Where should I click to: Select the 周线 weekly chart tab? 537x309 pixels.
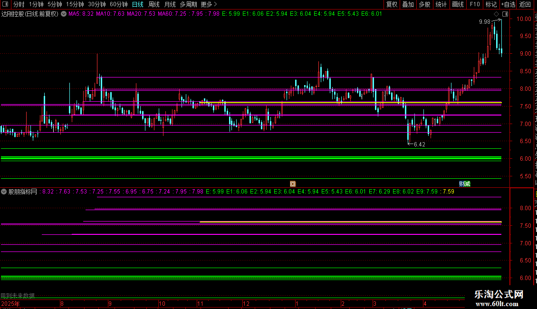[x=154, y=4]
